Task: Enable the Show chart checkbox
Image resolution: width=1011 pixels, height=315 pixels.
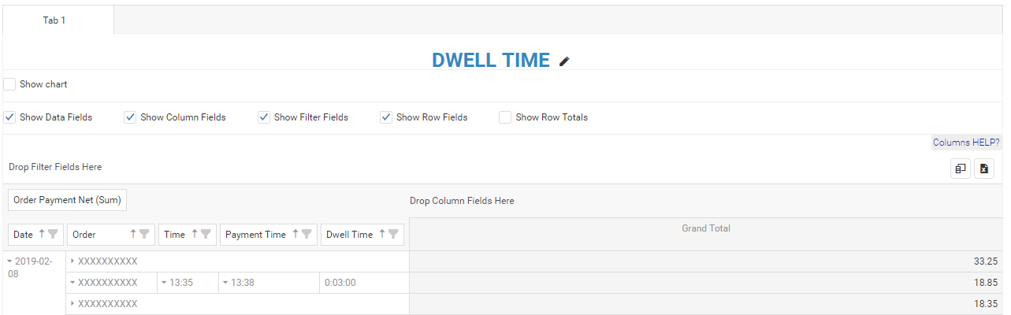Action: 9,84
